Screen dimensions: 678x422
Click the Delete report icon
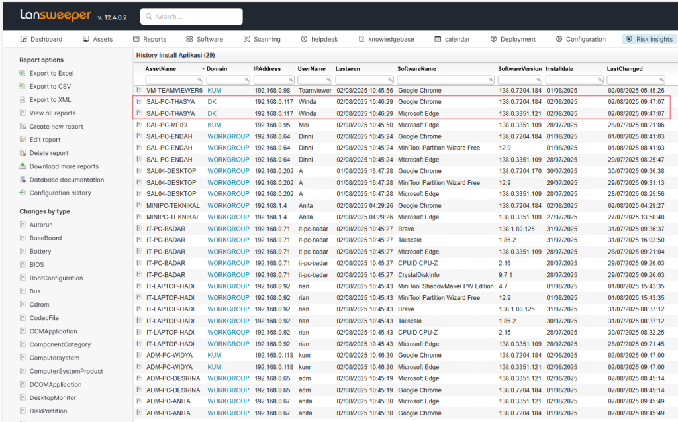(x=23, y=153)
